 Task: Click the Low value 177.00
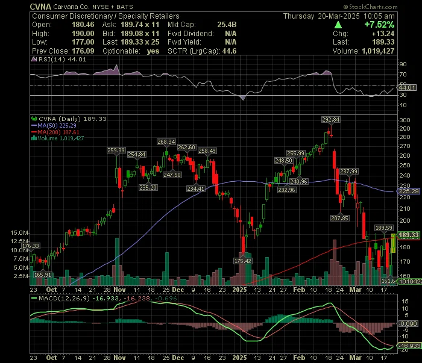[x=83, y=42]
